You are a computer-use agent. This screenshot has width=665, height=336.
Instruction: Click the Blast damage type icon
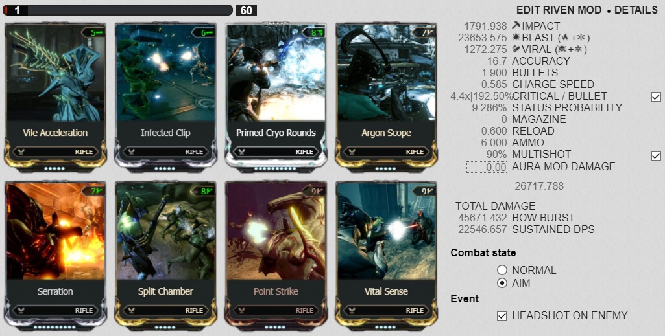pyautogui.click(x=516, y=38)
